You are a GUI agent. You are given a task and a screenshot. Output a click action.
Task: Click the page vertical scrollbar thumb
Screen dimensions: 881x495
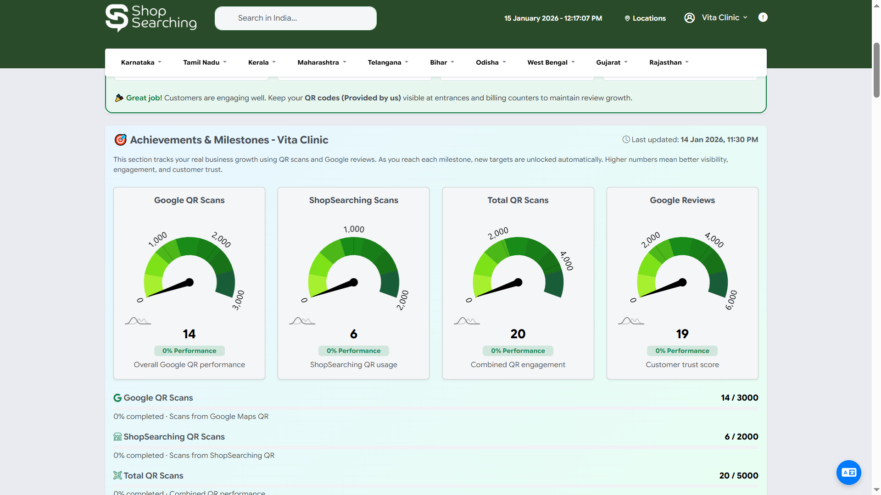coord(876,70)
